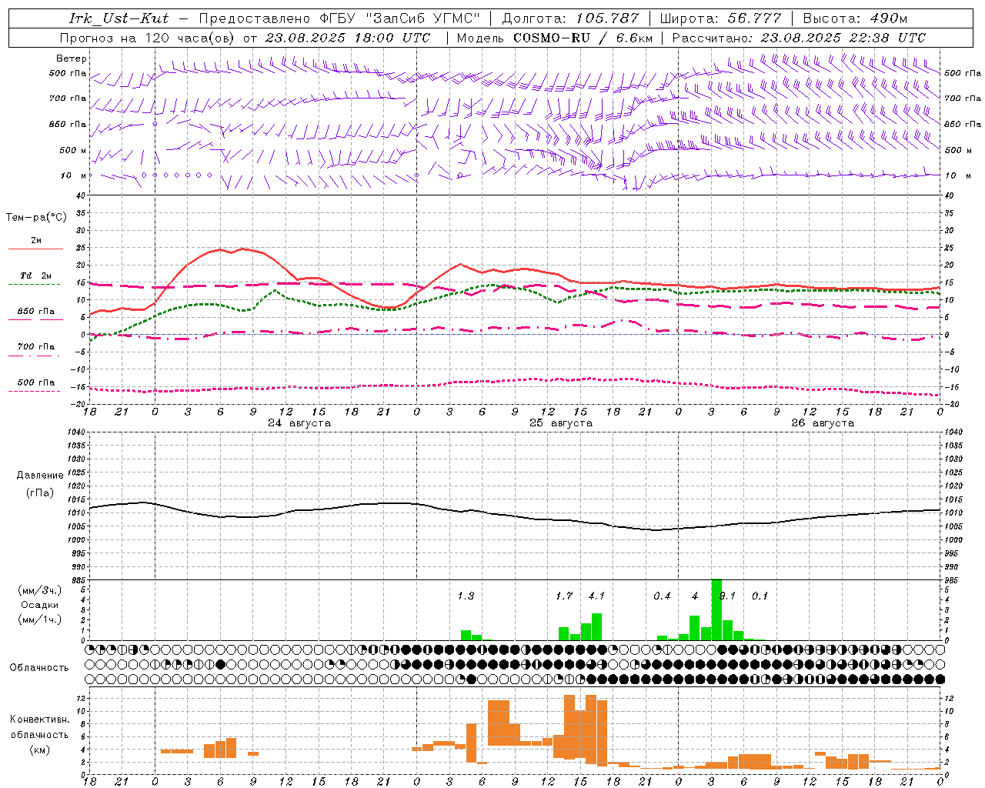This screenshot has height=788, width=985.
Task: Click the Конвективн. panel label
Action: point(40,720)
